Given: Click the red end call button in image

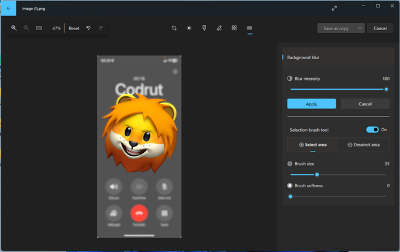Looking at the screenshot, I should tap(139, 213).
